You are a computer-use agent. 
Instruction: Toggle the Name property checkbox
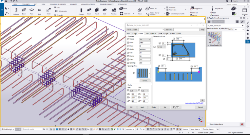pos(128,42)
